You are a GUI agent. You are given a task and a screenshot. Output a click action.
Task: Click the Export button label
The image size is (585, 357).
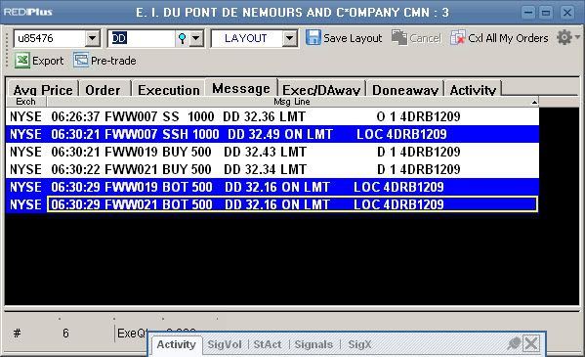(x=48, y=61)
